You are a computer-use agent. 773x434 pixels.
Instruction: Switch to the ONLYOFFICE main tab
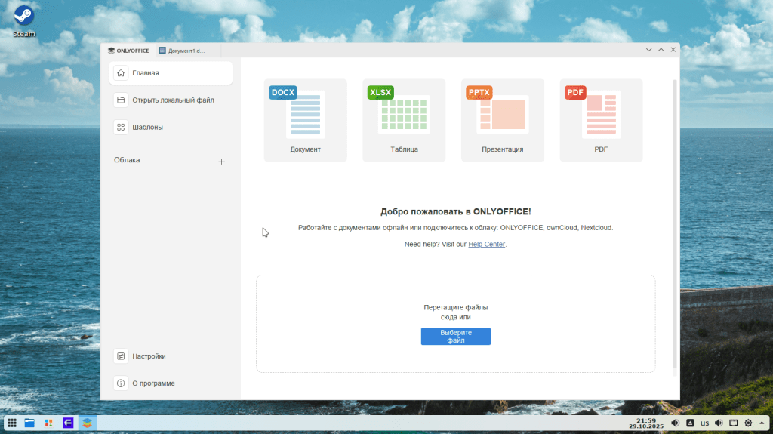(128, 51)
